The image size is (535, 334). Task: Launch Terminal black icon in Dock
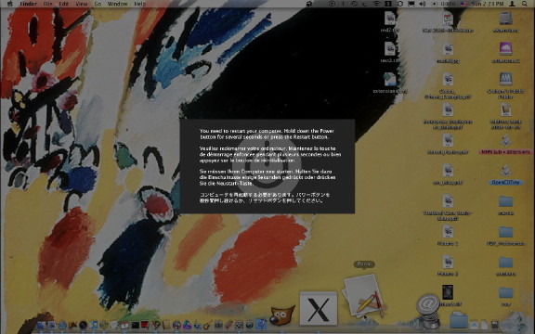pos(136,325)
